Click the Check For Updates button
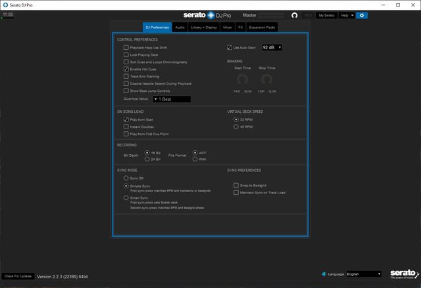This screenshot has height=288, width=421. tap(18, 276)
